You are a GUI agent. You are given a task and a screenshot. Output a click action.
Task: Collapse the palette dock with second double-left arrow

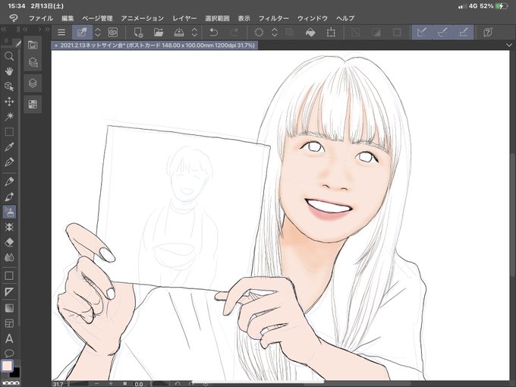[x=25, y=30]
